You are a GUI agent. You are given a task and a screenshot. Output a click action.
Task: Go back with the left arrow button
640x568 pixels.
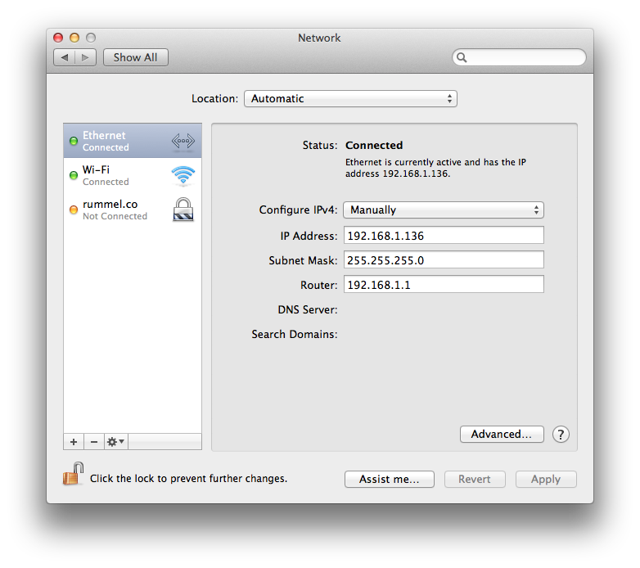click(x=65, y=57)
